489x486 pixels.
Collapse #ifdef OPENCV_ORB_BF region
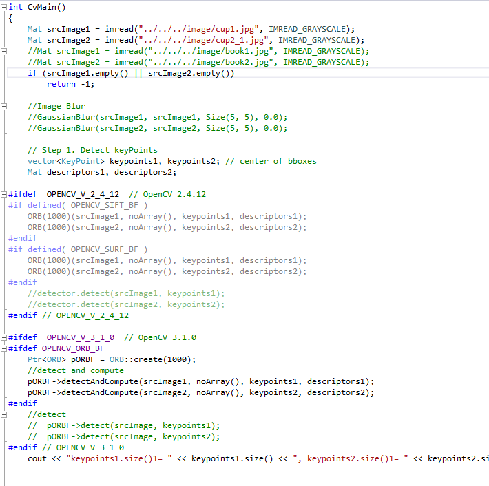tap(3, 348)
